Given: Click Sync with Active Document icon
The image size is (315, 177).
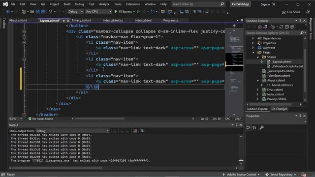Looking at the screenshot, I should [281, 27].
